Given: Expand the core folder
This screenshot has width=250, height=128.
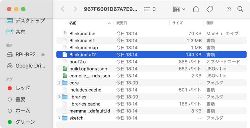Looking at the screenshot, I should point(59,83).
